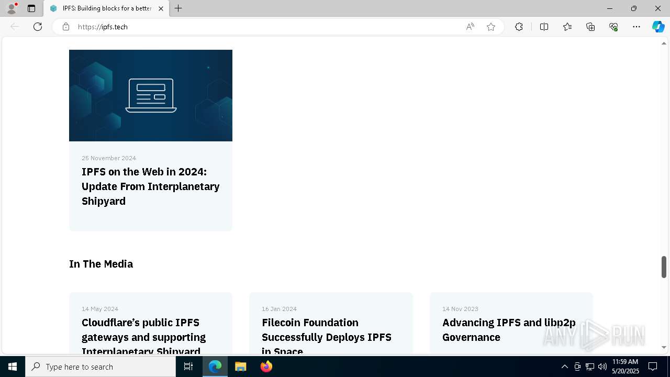Open the Favorites list
This screenshot has height=377, width=670.
point(567,27)
